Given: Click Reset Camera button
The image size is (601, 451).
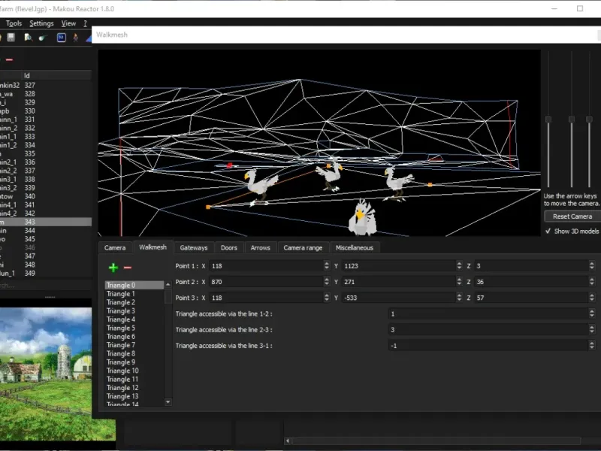Looking at the screenshot, I should coord(572,216).
